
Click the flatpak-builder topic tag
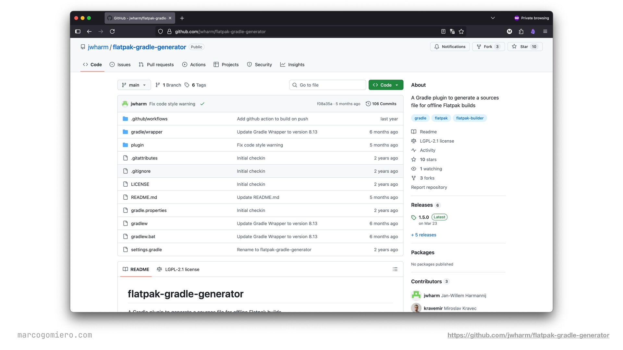click(470, 118)
